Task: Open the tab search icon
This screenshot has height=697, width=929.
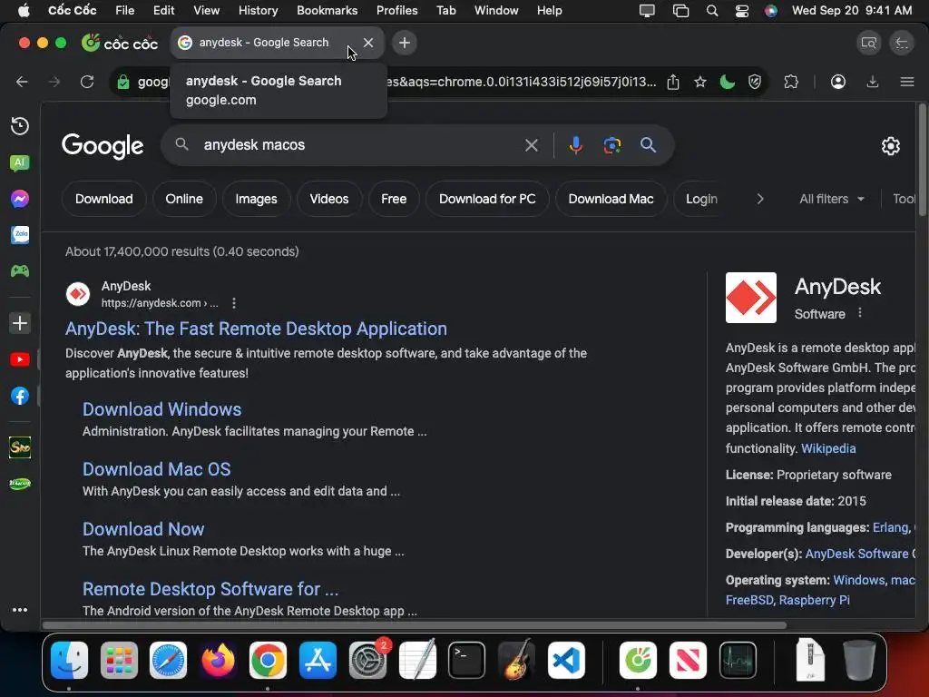Action: [868, 43]
